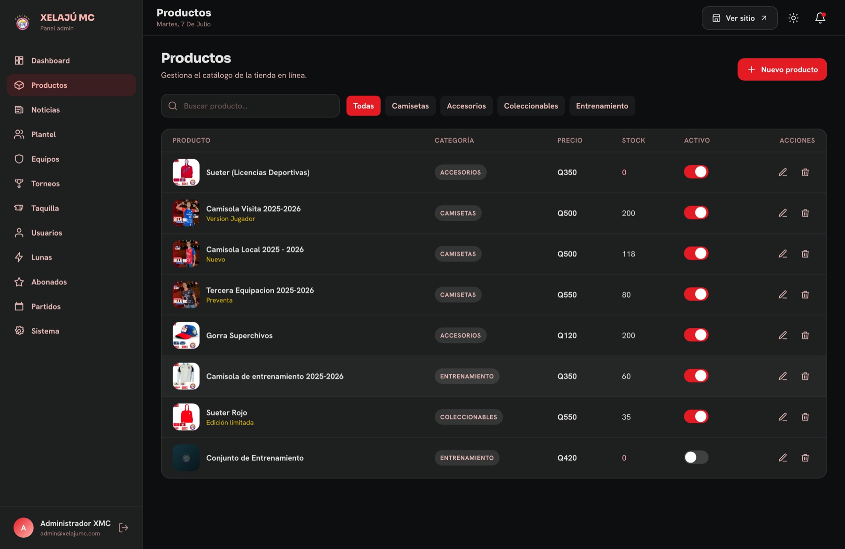The width and height of the screenshot is (845, 549).
Task: Filter products by Camisetas
Action: pyautogui.click(x=410, y=106)
